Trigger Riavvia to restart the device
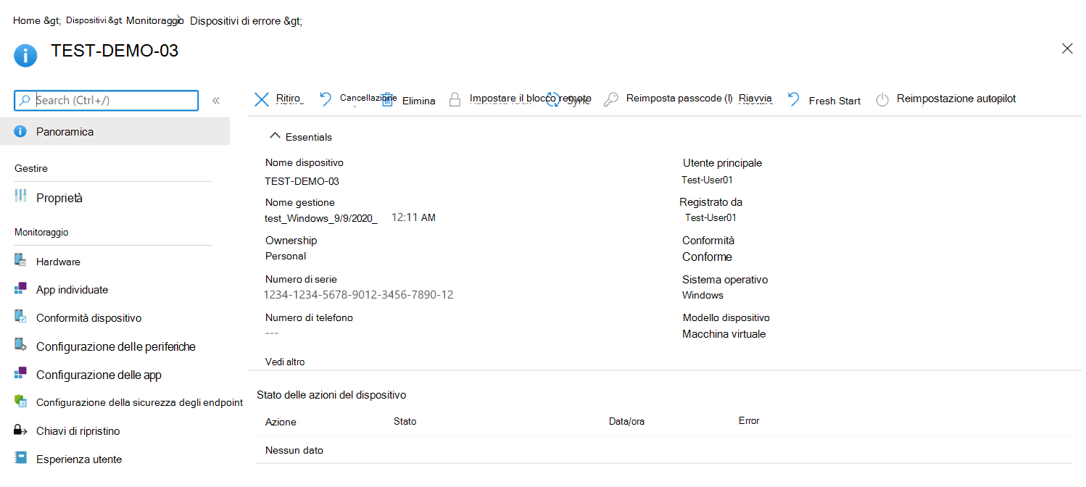 (x=757, y=98)
